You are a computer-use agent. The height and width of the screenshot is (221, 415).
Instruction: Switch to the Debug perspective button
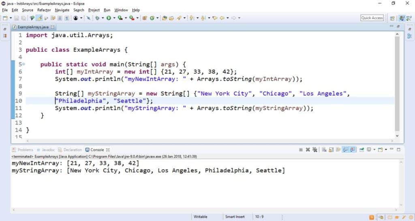coord(409,18)
